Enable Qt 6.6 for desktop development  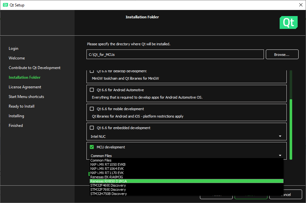92,71
